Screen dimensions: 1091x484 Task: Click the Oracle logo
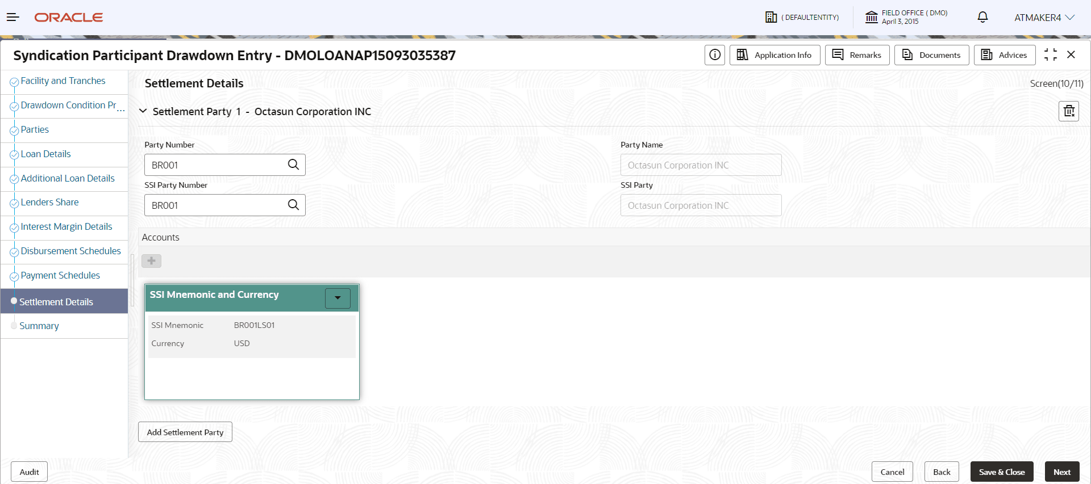click(69, 18)
